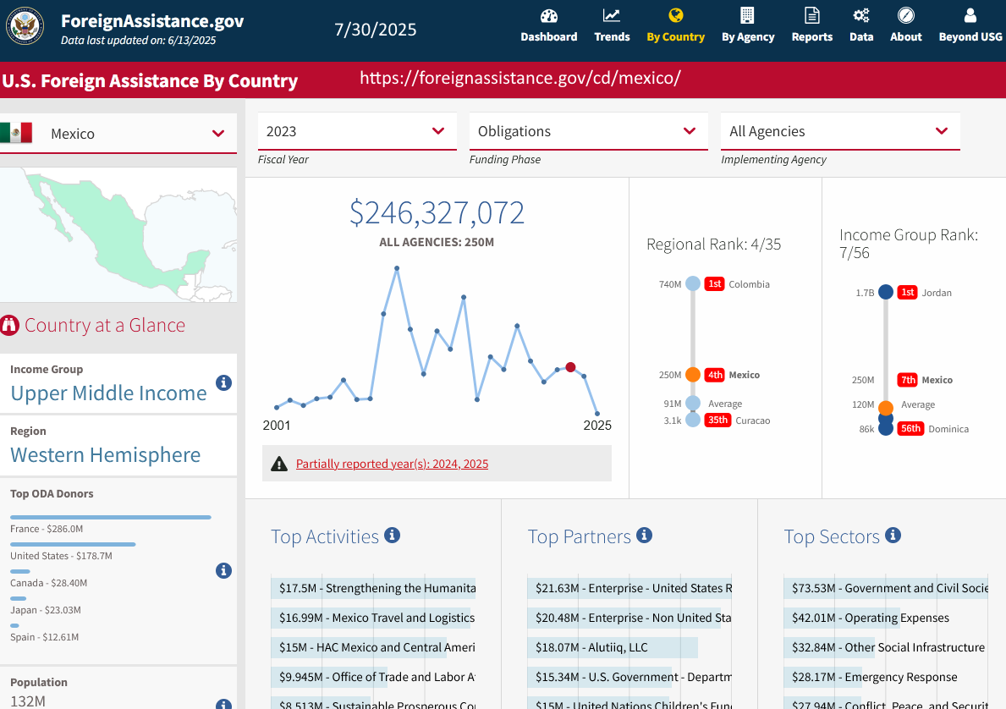Click the Jordan 1st rank marker
Viewport: 1006px width, 709px height.
click(886, 292)
